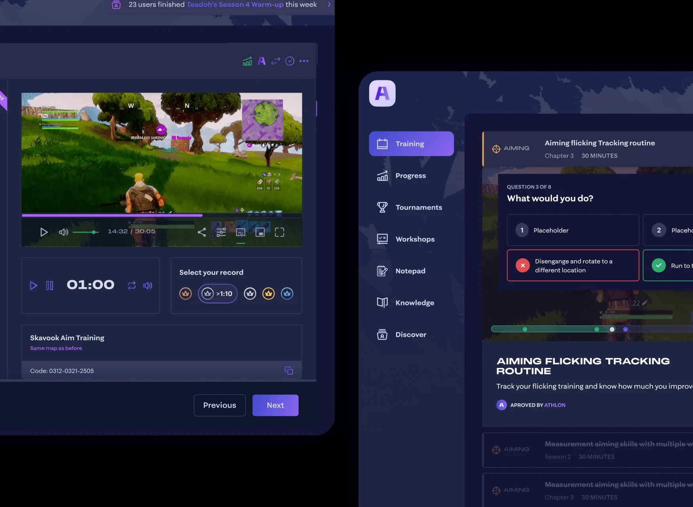The height and width of the screenshot is (507, 693).
Task: Open the ATHLON approver link
Action: [x=555, y=405]
